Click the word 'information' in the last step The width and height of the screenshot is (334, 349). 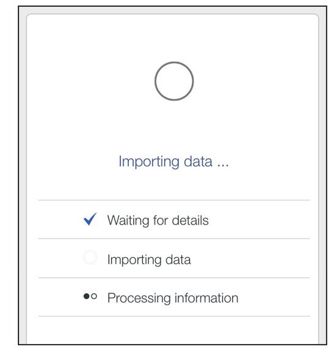[207, 298]
